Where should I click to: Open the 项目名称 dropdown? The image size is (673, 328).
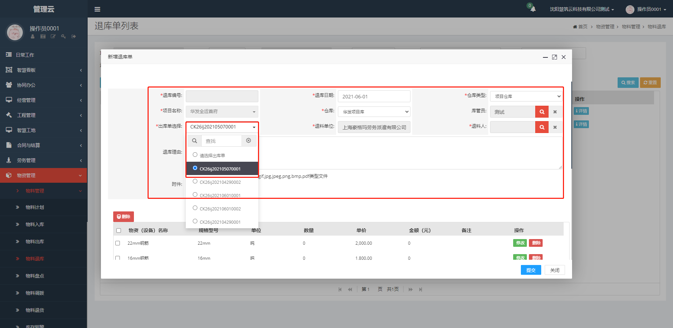point(222,112)
